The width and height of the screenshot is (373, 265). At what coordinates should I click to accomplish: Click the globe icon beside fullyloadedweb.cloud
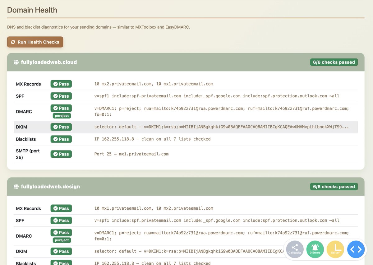[16, 62]
